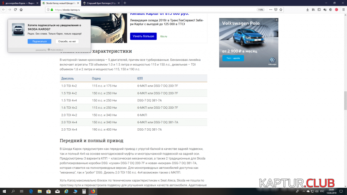Go back with the browser back arrow

(3, 10)
